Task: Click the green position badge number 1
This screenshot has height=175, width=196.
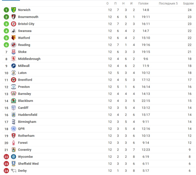Action: (6, 10)
